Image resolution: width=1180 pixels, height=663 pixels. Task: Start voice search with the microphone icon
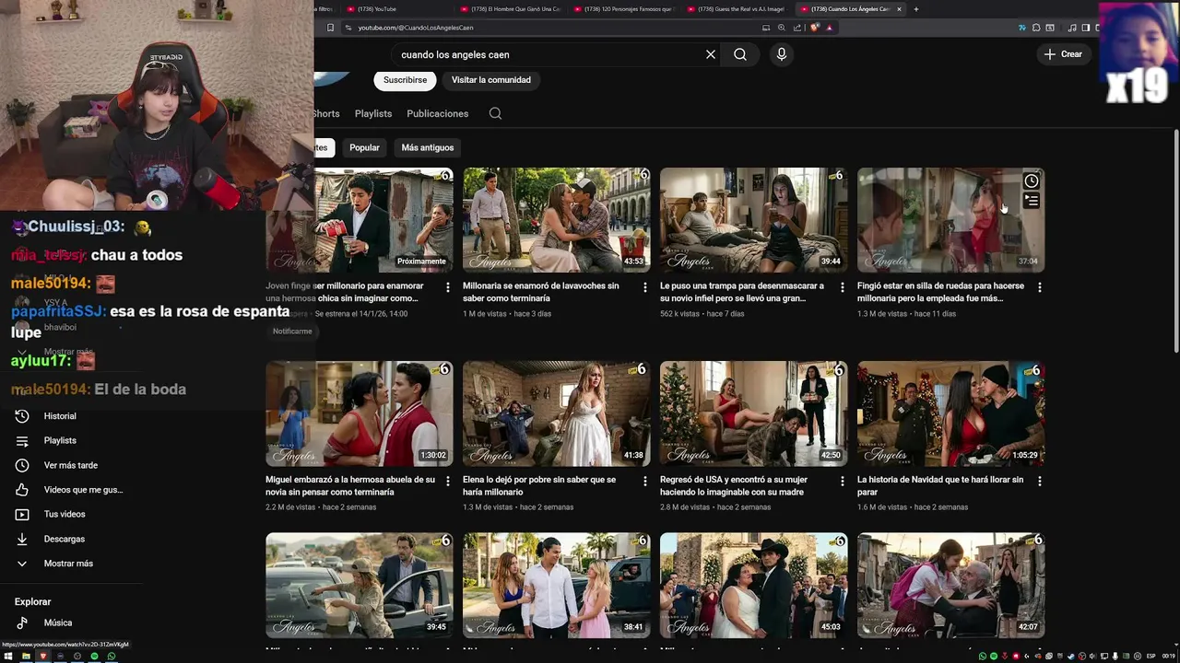[x=782, y=54]
